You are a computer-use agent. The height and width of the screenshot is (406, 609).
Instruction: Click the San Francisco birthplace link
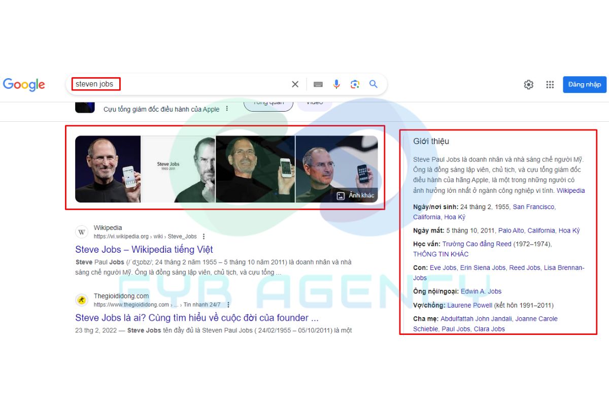[x=533, y=207]
